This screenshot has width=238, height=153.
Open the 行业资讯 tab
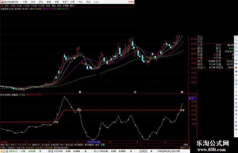click(39, 147)
